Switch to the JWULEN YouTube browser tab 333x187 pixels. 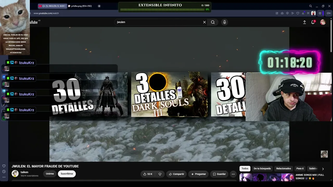click(52, 6)
